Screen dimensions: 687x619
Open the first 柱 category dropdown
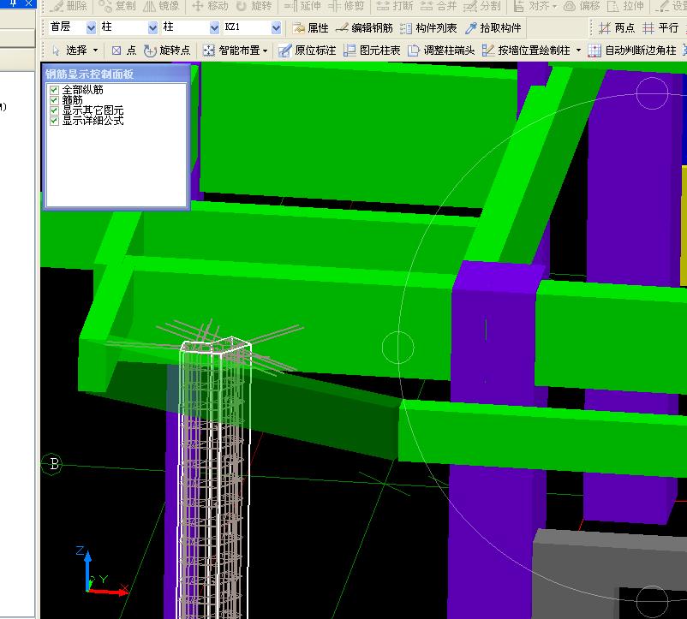152,27
